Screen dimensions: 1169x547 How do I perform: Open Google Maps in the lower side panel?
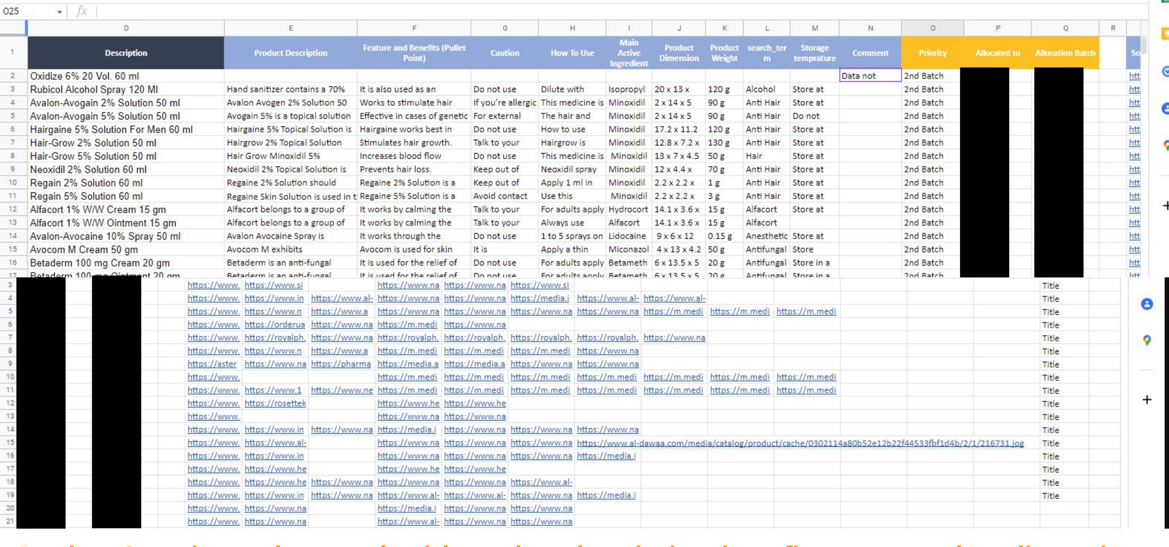pos(1146,340)
